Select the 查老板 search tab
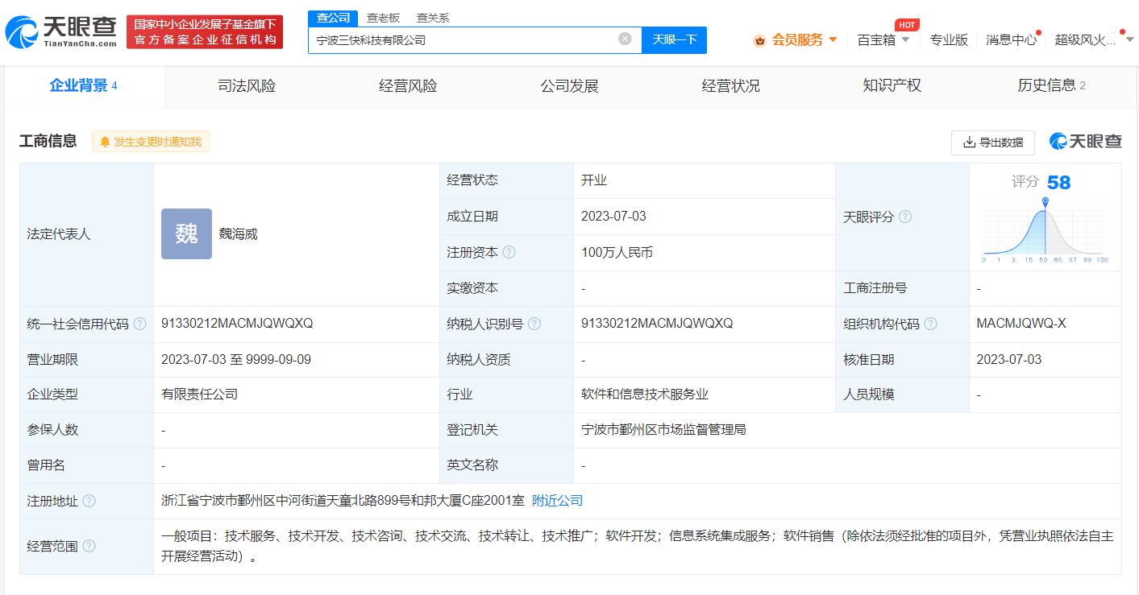This screenshot has width=1139, height=595. pos(383,18)
